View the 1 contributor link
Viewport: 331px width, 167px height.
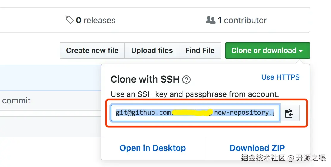click(242, 20)
